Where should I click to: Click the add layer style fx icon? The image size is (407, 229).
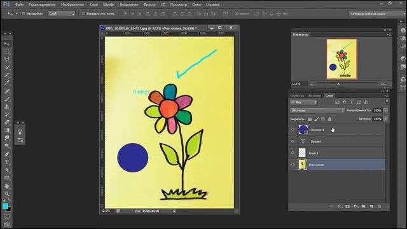click(x=340, y=206)
